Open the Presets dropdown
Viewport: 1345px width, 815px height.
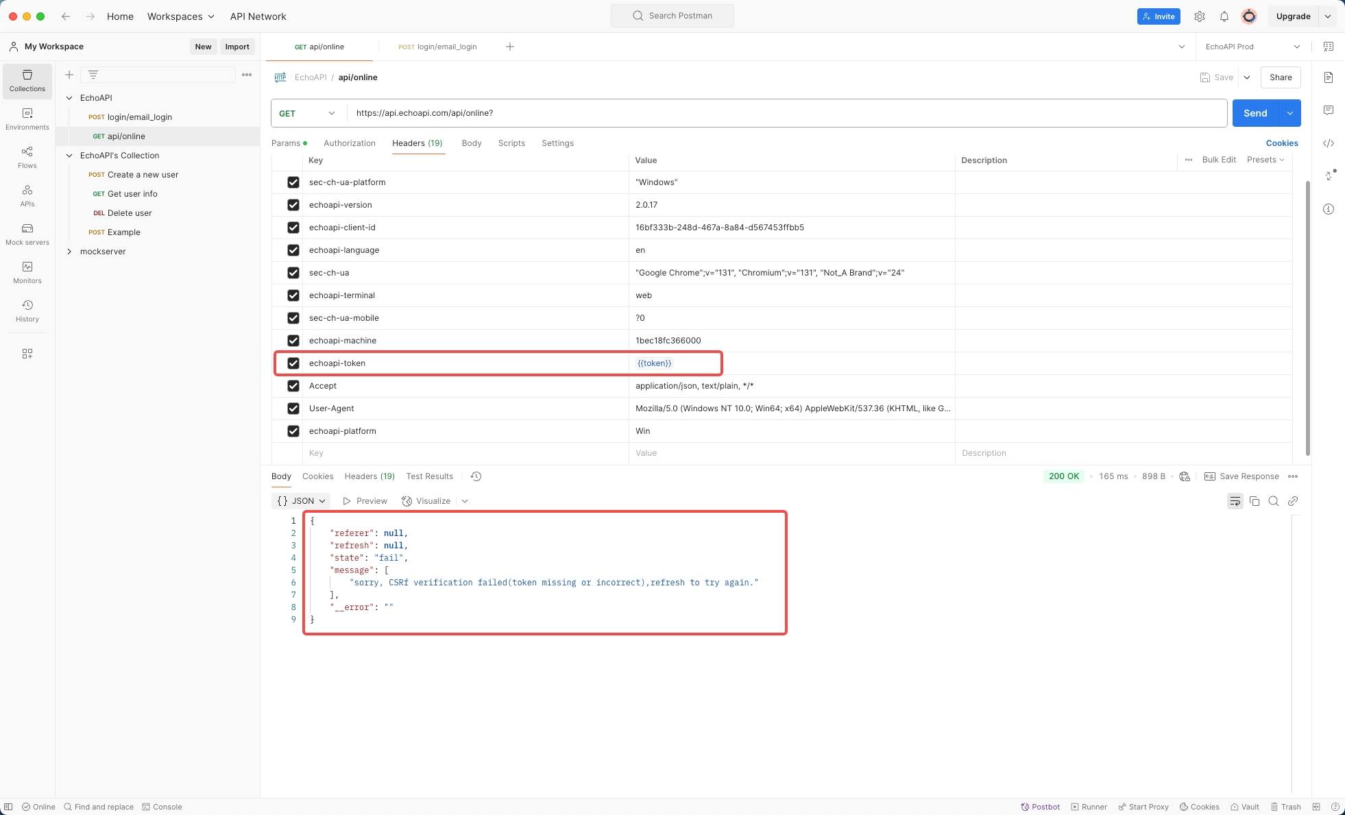[1265, 160]
